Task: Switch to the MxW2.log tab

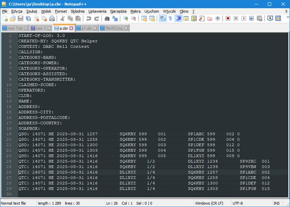Action: (x=113, y=28)
